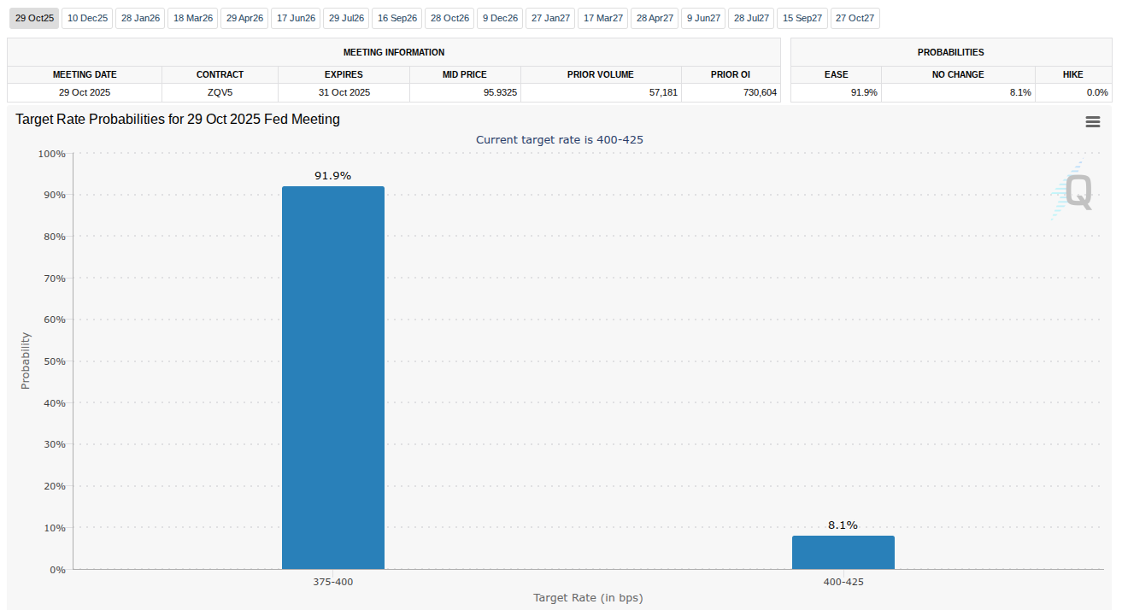Open the 15 Sep27 meeting tab
This screenshot has height=610, width=1122.
point(802,18)
